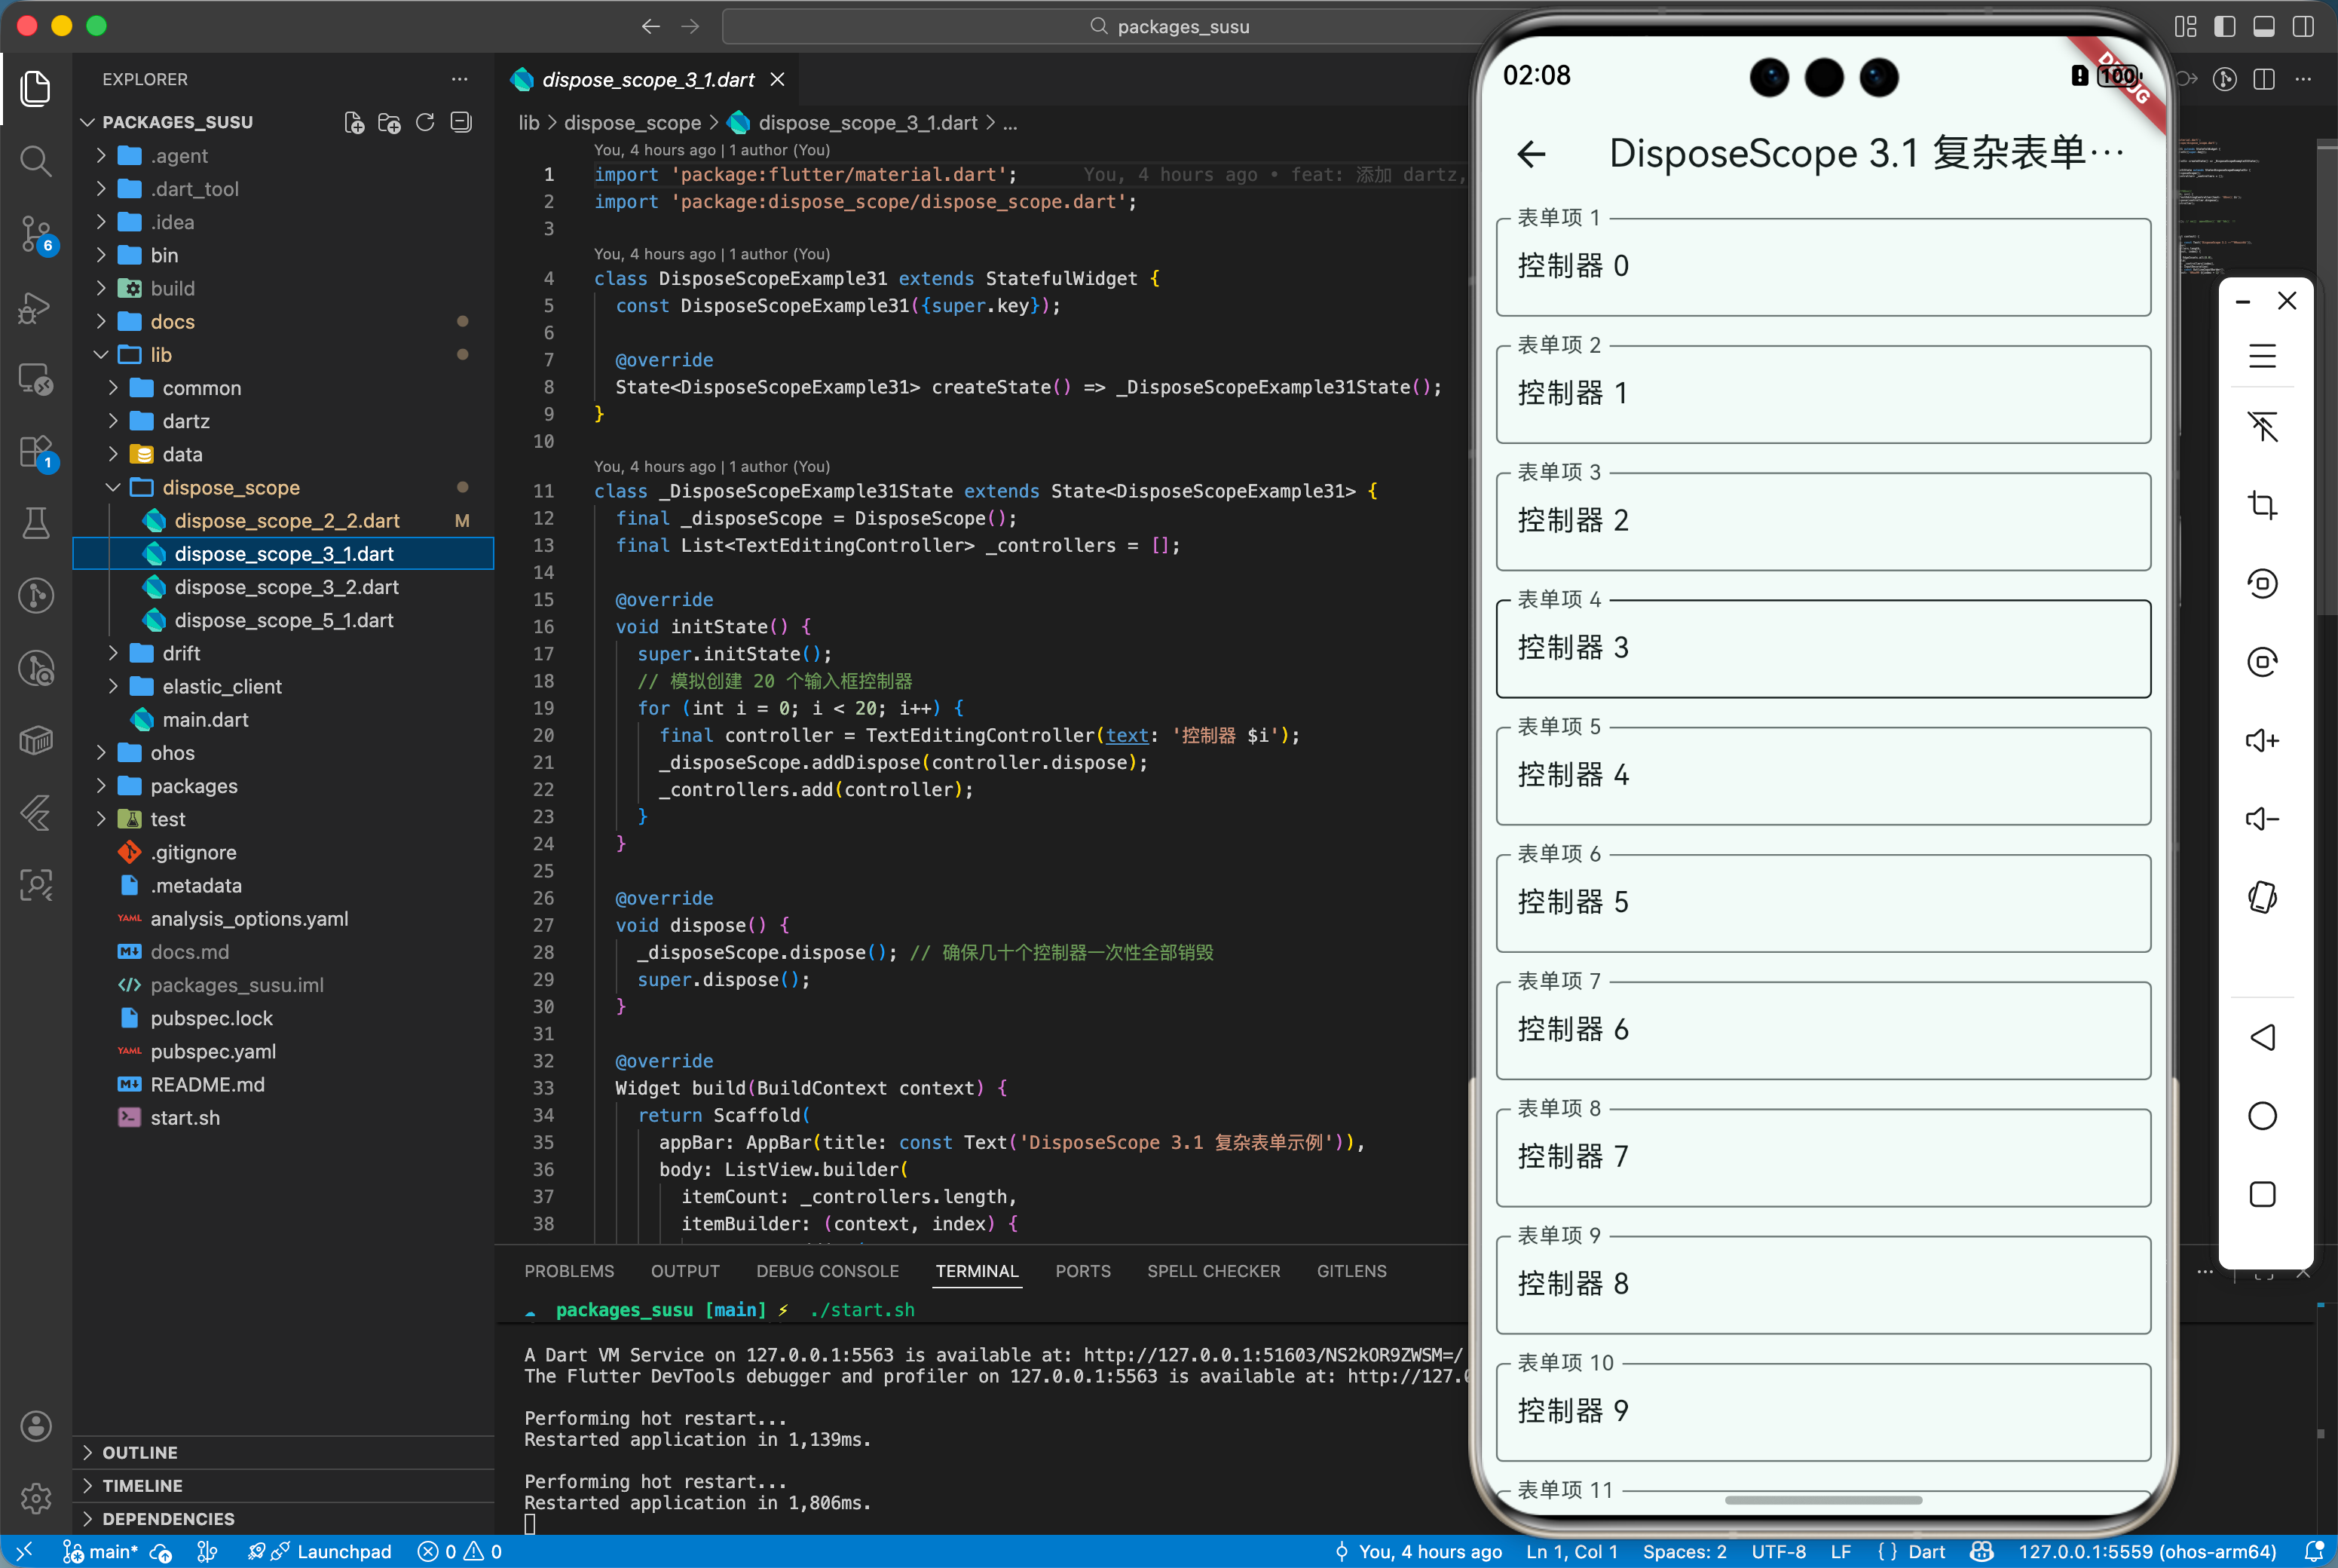Toggle the bottom panel layout icon

tap(2263, 26)
